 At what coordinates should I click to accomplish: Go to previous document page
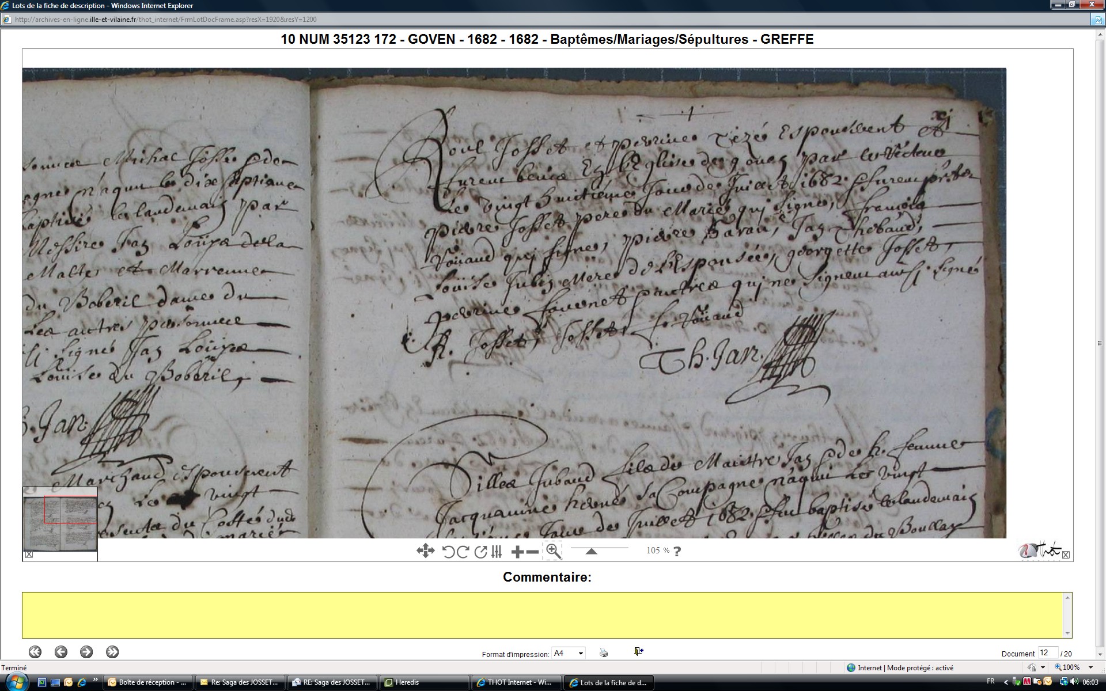(61, 652)
